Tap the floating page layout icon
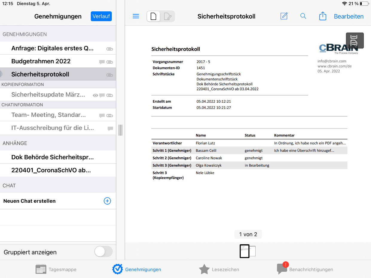 pyautogui.click(x=355, y=40)
